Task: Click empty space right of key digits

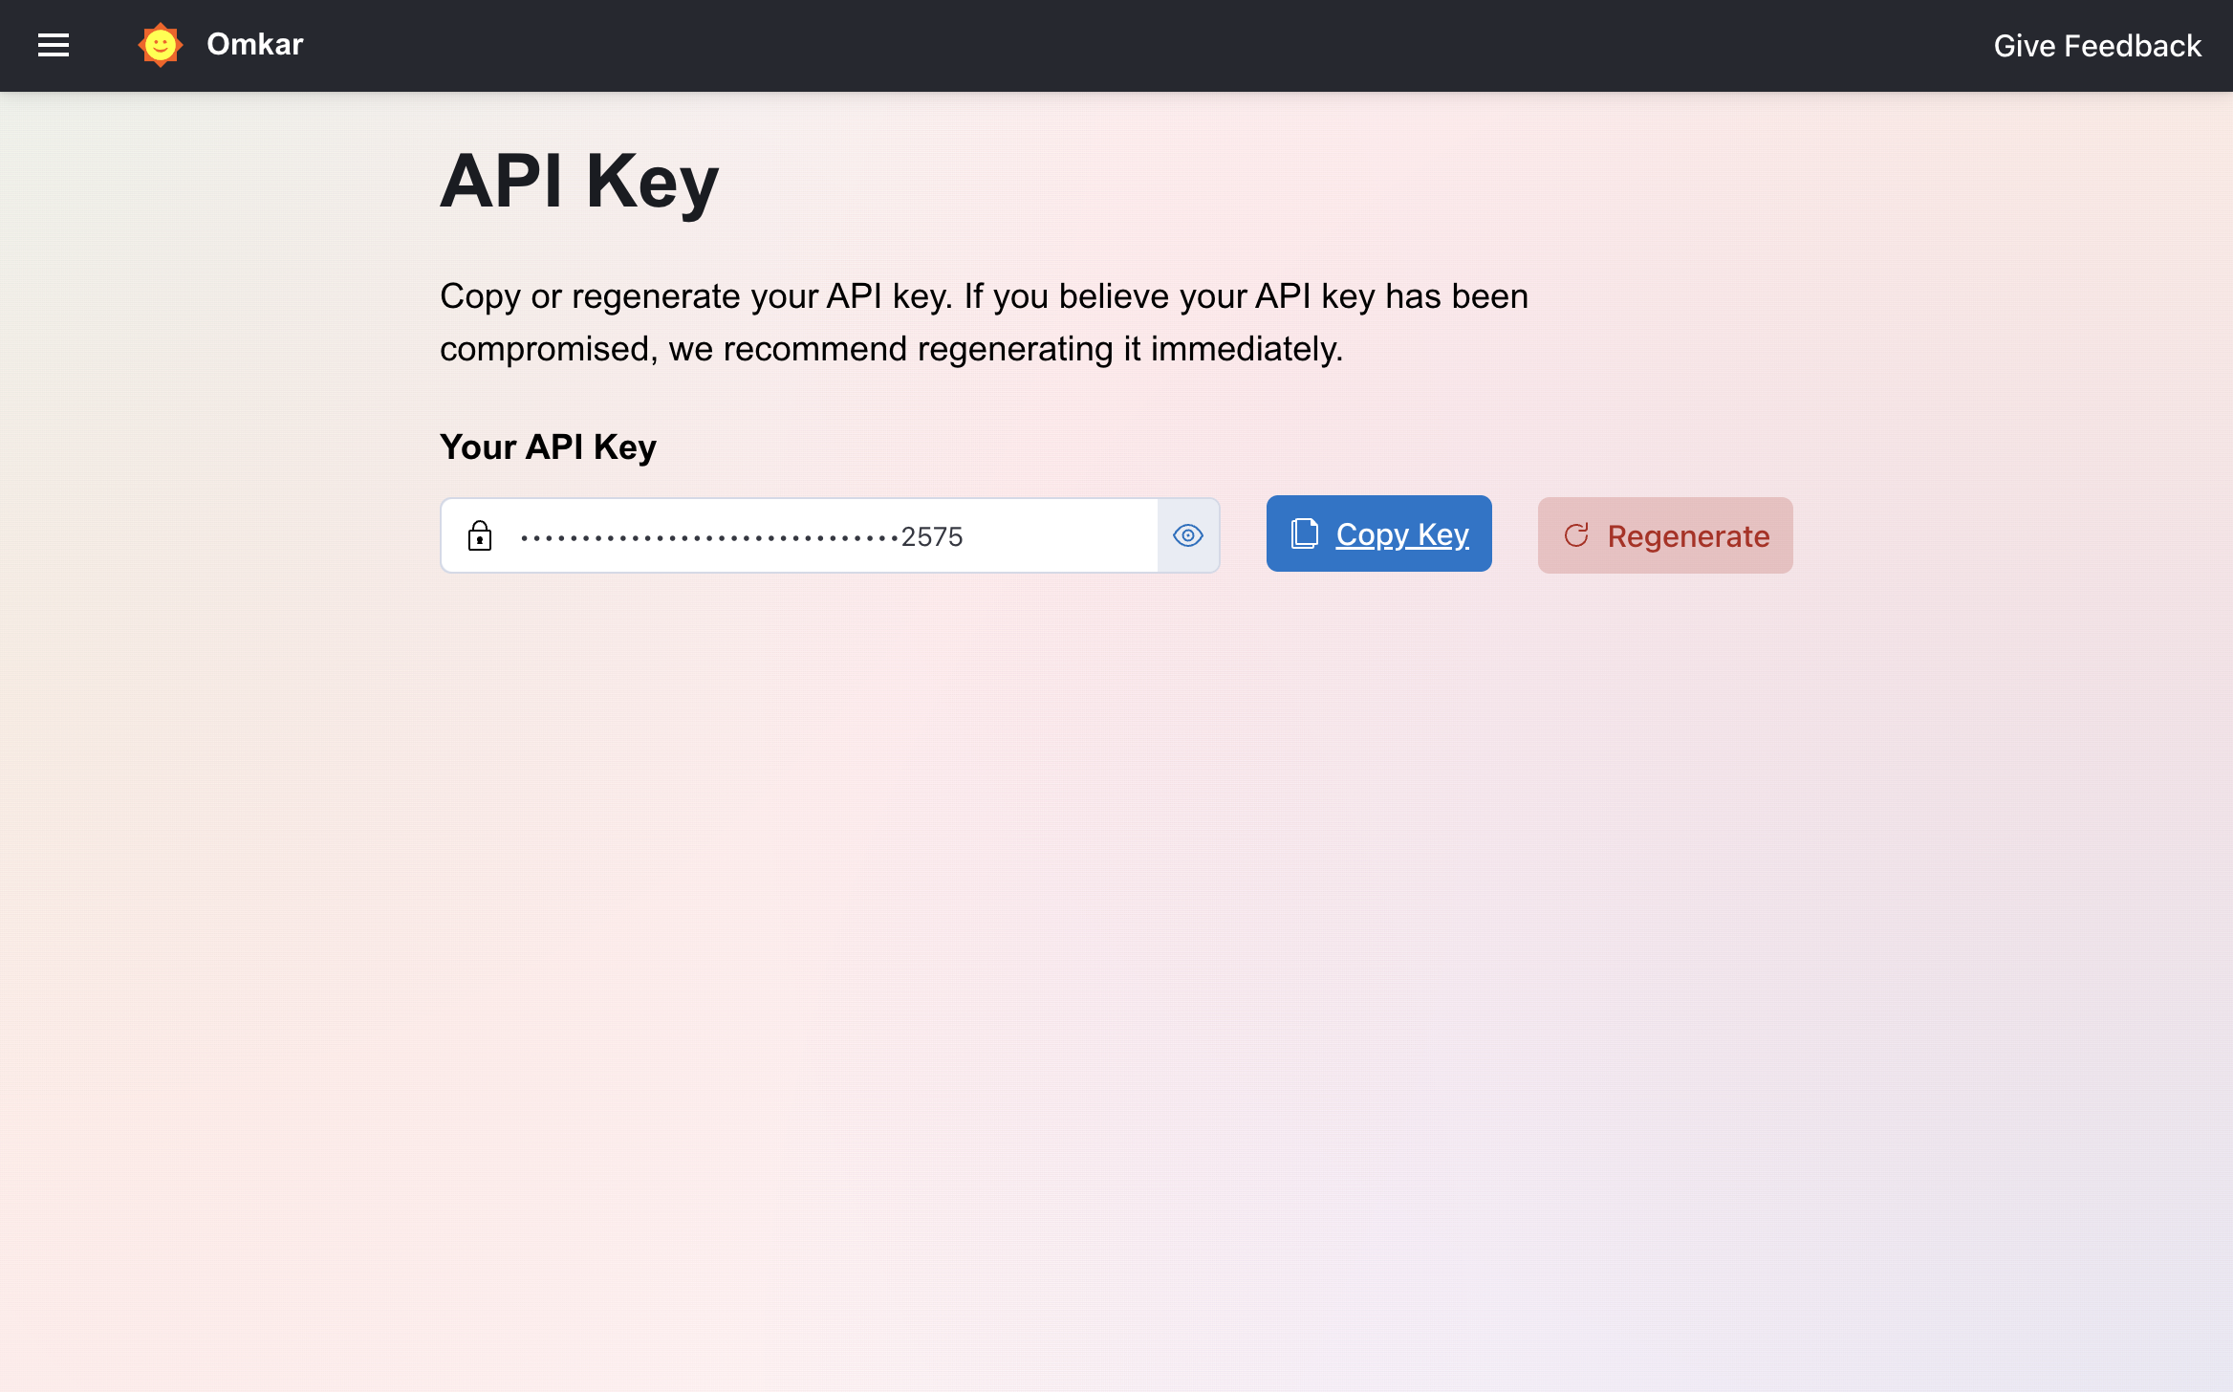Action: point(1061,536)
